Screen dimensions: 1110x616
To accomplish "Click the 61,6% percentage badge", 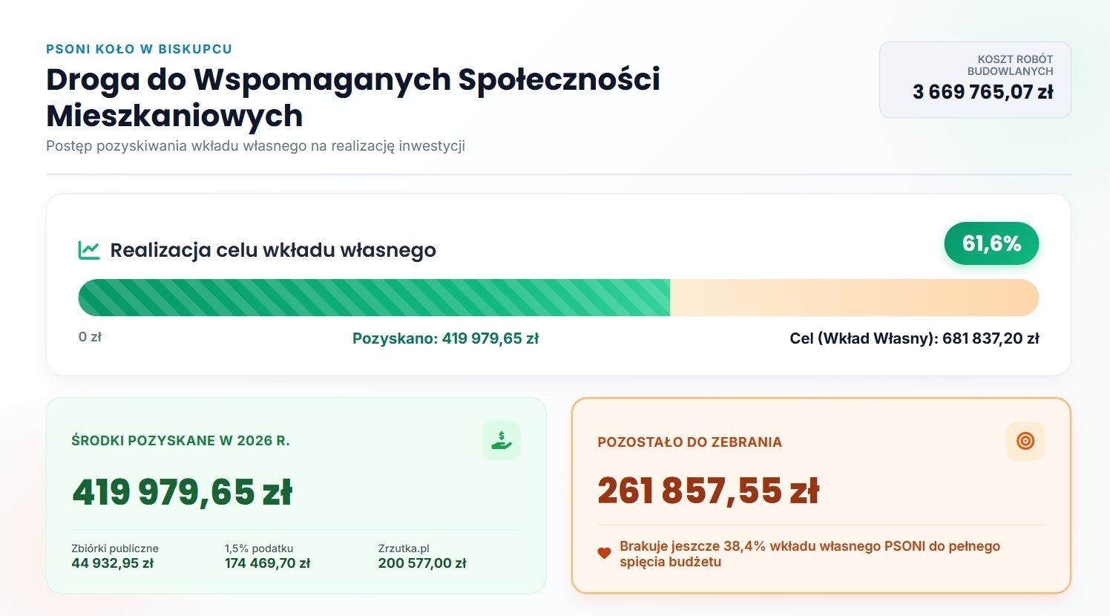I will pos(991,243).
